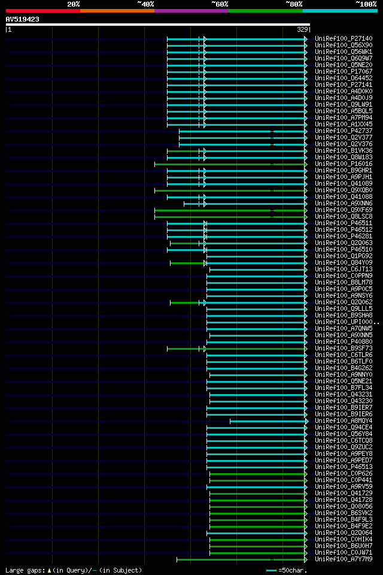Pick the UniRef100_Q8LSC8 row label
The width and height of the screenshot is (383, 575).
click(344, 217)
